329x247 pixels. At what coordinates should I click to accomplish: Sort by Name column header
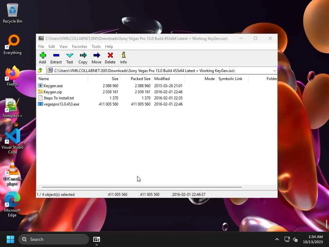click(x=62, y=79)
